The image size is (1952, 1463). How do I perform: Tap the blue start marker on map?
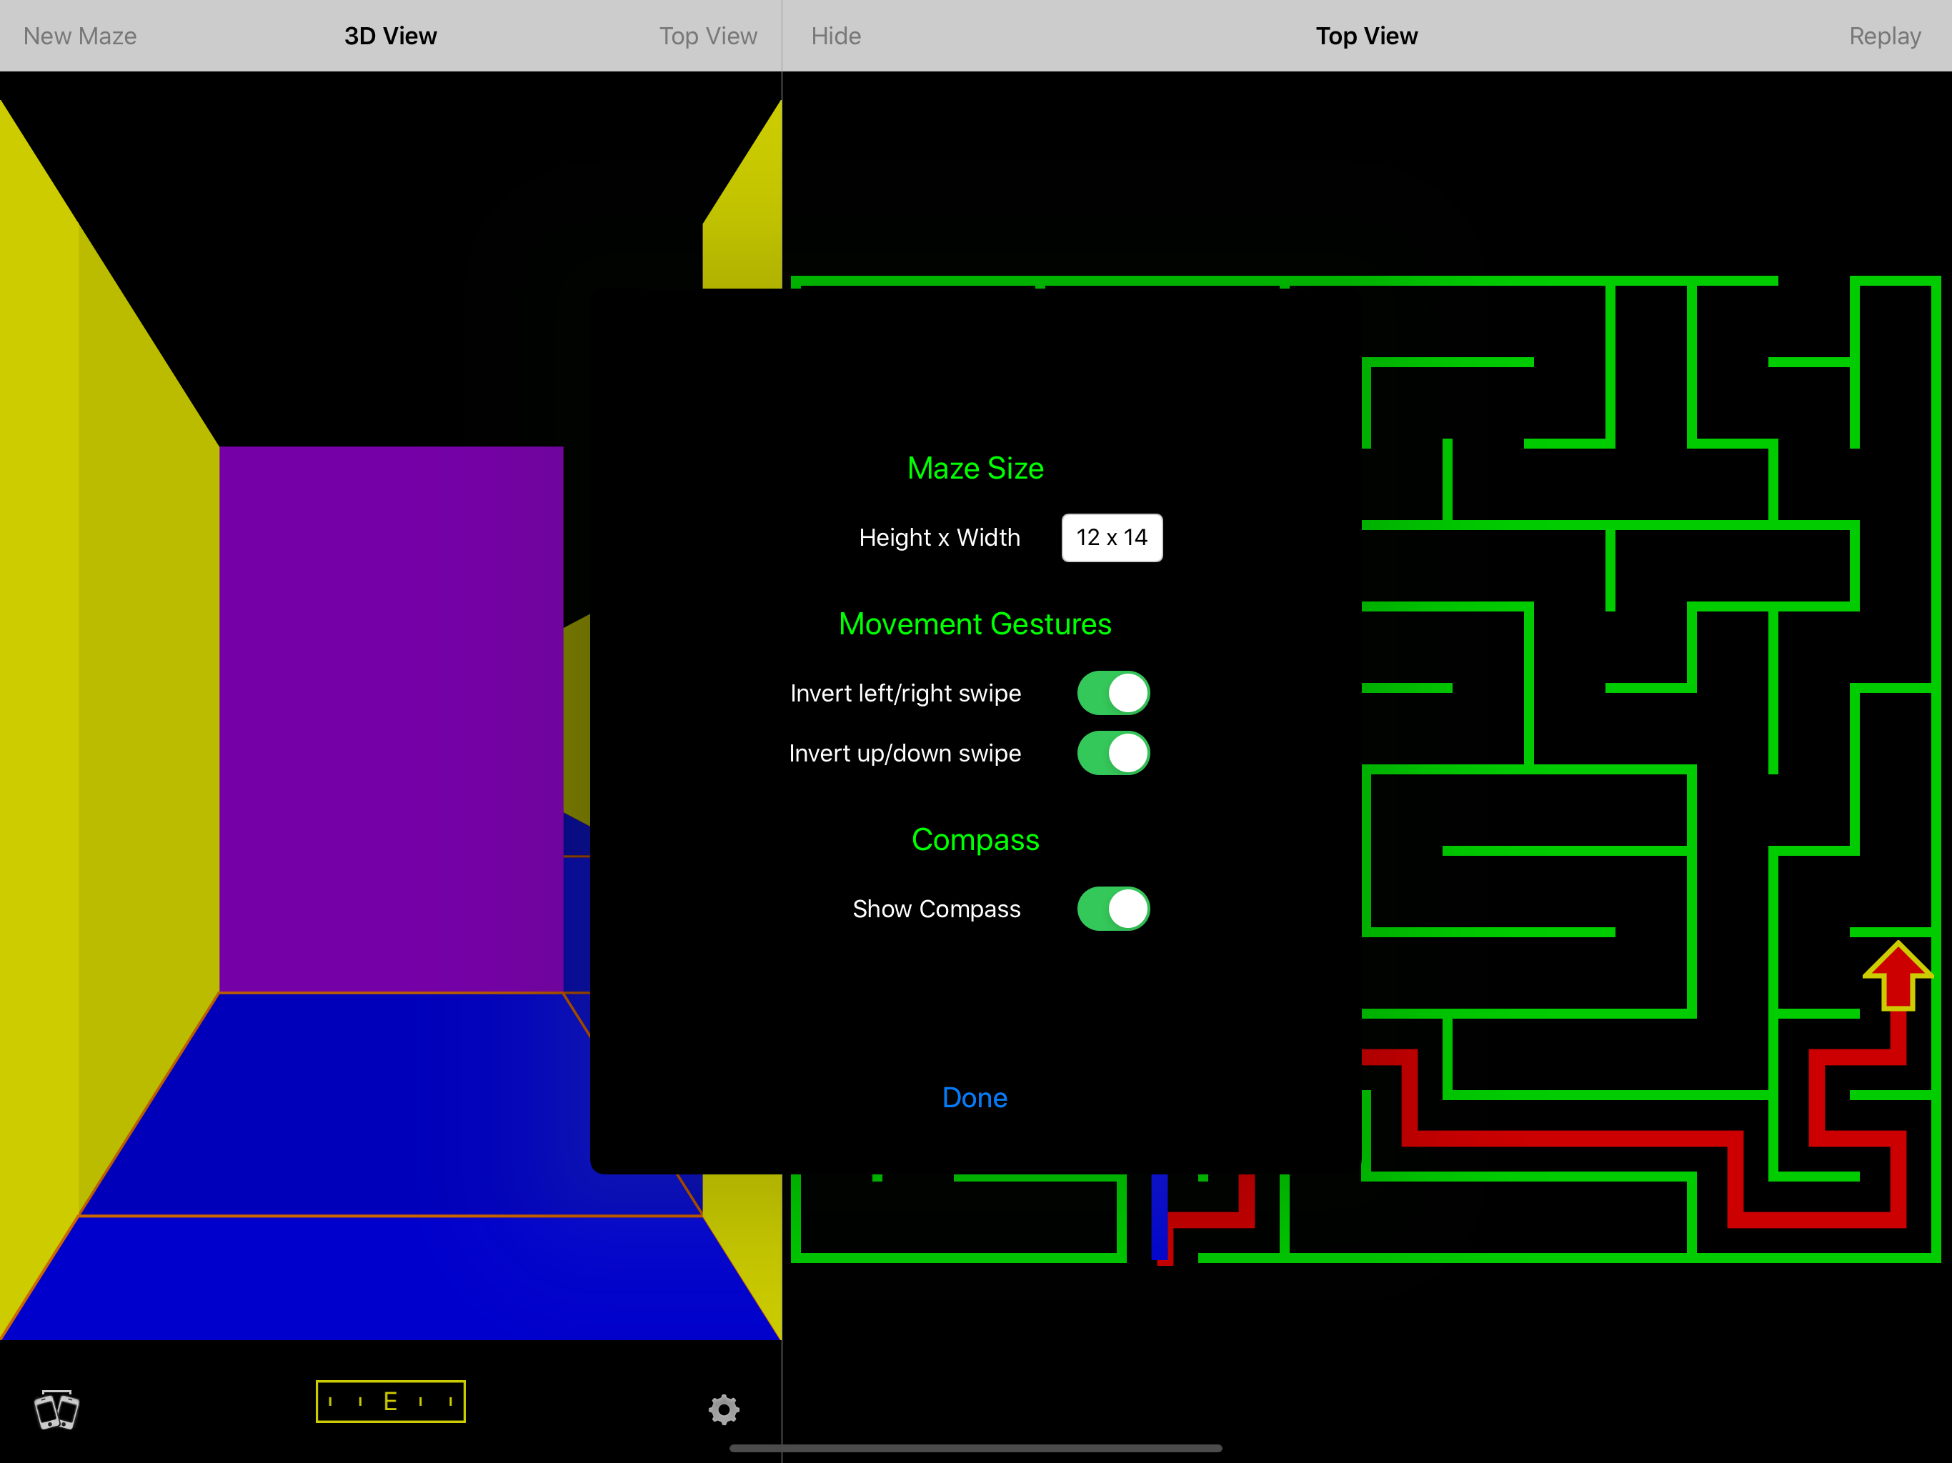[1160, 1217]
